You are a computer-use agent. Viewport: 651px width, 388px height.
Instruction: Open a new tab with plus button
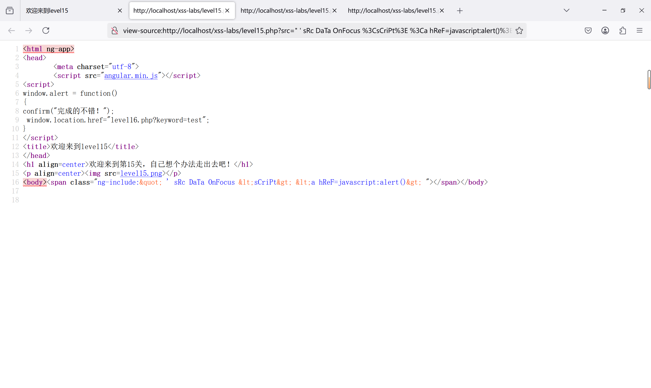460,11
